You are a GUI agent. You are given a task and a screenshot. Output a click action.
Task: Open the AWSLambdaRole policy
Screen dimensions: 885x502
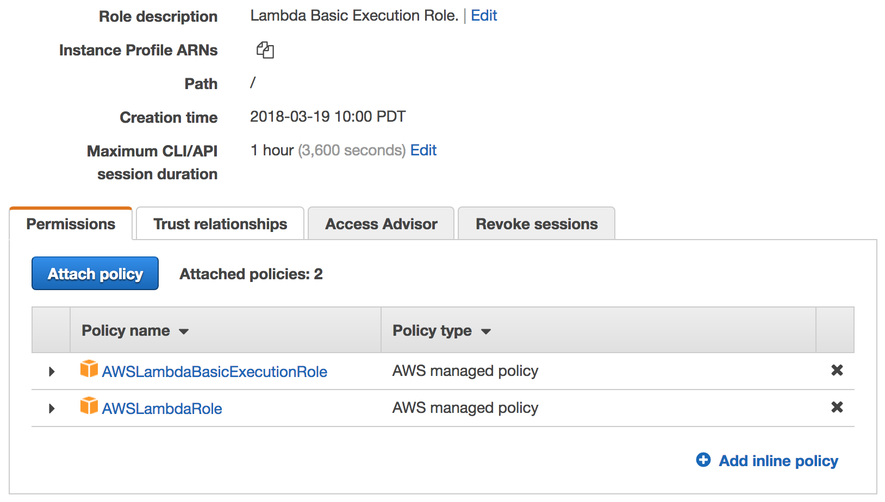click(x=161, y=408)
